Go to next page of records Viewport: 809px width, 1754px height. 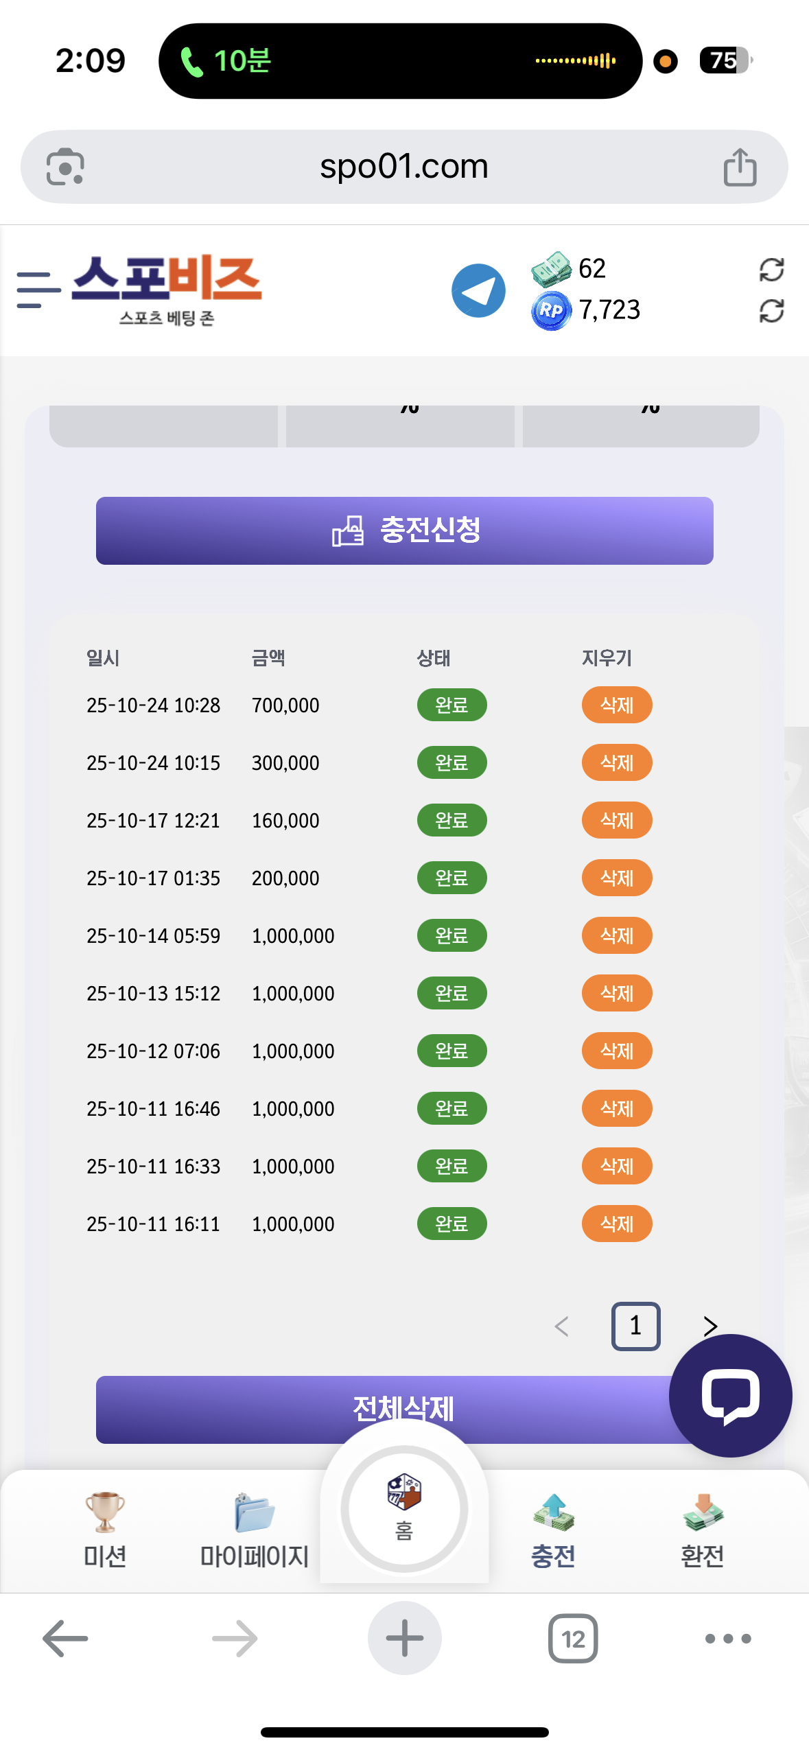(x=710, y=1326)
